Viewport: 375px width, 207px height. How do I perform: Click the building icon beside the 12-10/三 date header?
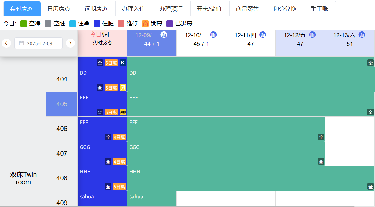click(x=213, y=35)
